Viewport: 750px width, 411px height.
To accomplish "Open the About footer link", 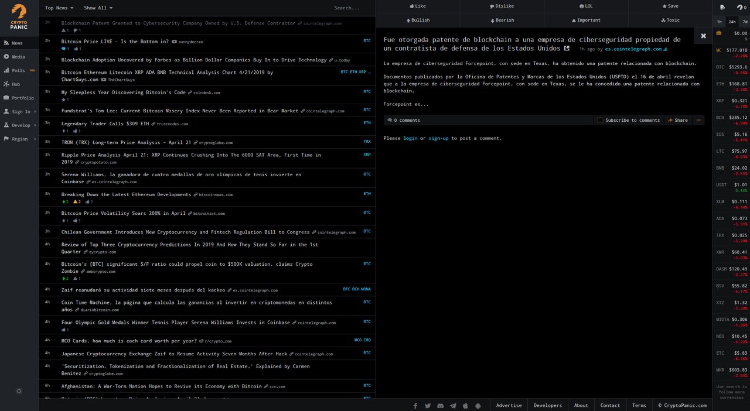I will coord(581,405).
